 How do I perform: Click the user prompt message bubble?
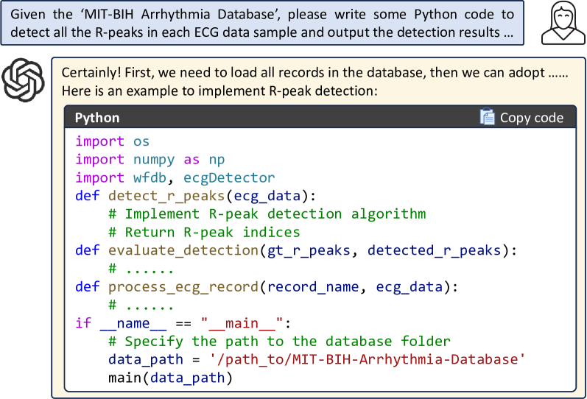click(x=263, y=23)
